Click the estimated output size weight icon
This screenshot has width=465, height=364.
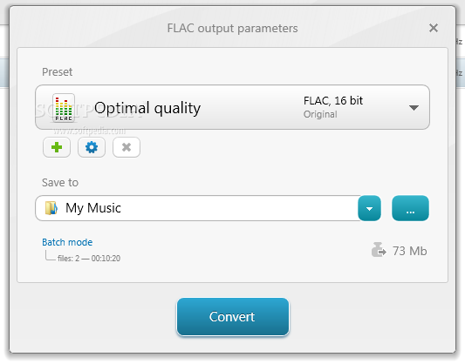tap(379, 249)
